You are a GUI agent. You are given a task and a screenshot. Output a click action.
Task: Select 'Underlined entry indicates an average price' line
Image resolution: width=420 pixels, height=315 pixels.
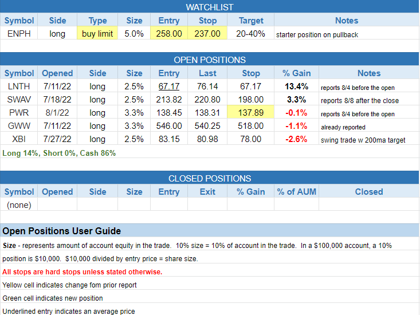69,311
